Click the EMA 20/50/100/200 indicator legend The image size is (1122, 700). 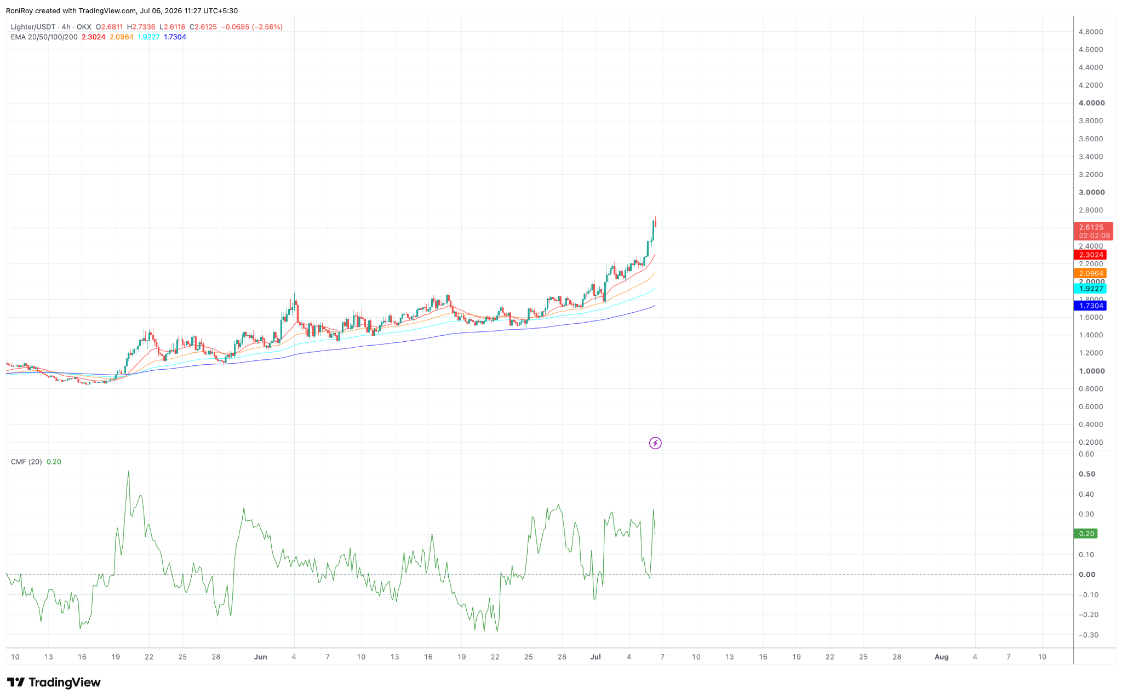tap(44, 37)
